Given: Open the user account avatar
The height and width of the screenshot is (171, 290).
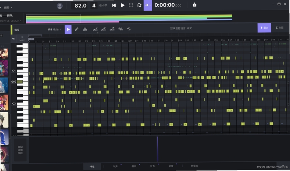Looking at the screenshot, I should click(59, 6).
